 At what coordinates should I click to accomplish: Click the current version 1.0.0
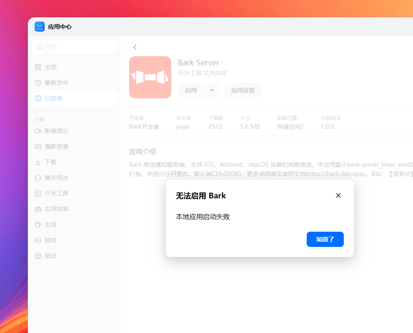coord(327,127)
